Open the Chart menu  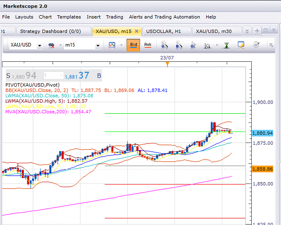pyautogui.click(x=45, y=17)
